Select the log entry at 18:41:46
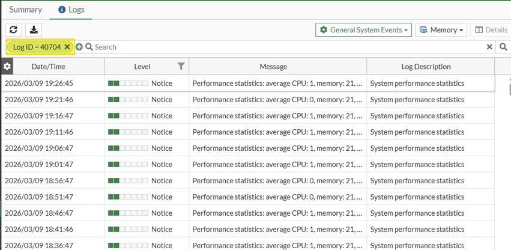Screen dimensions: 511x250 [x=248, y=229]
